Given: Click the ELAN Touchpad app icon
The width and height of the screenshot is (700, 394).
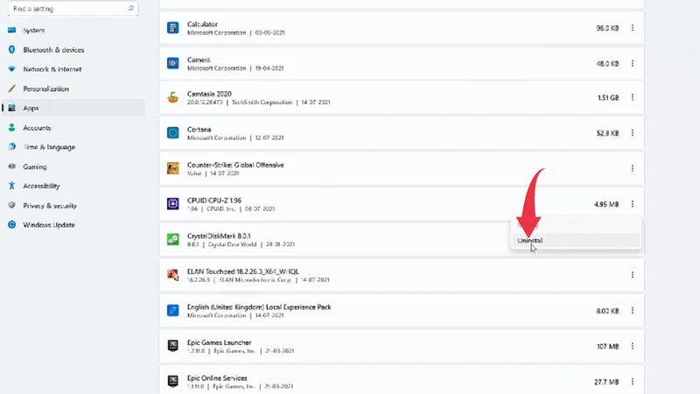Looking at the screenshot, I should tap(172, 275).
